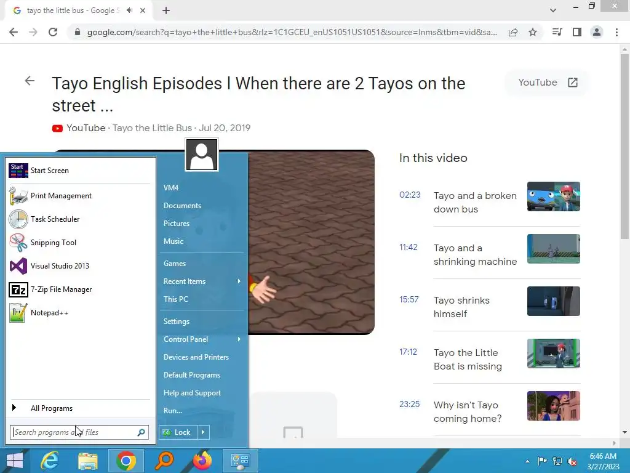The width and height of the screenshot is (630, 473).
Task: Open Pictures from start menu
Action: (x=177, y=223)
